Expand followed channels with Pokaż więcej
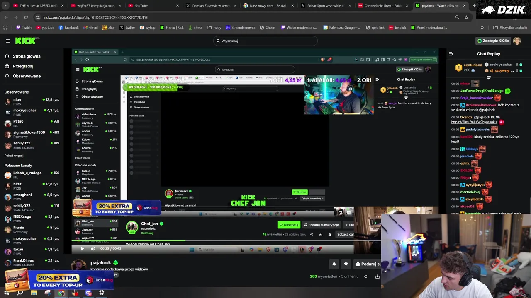The image size is (531, 298). point(14,156)
